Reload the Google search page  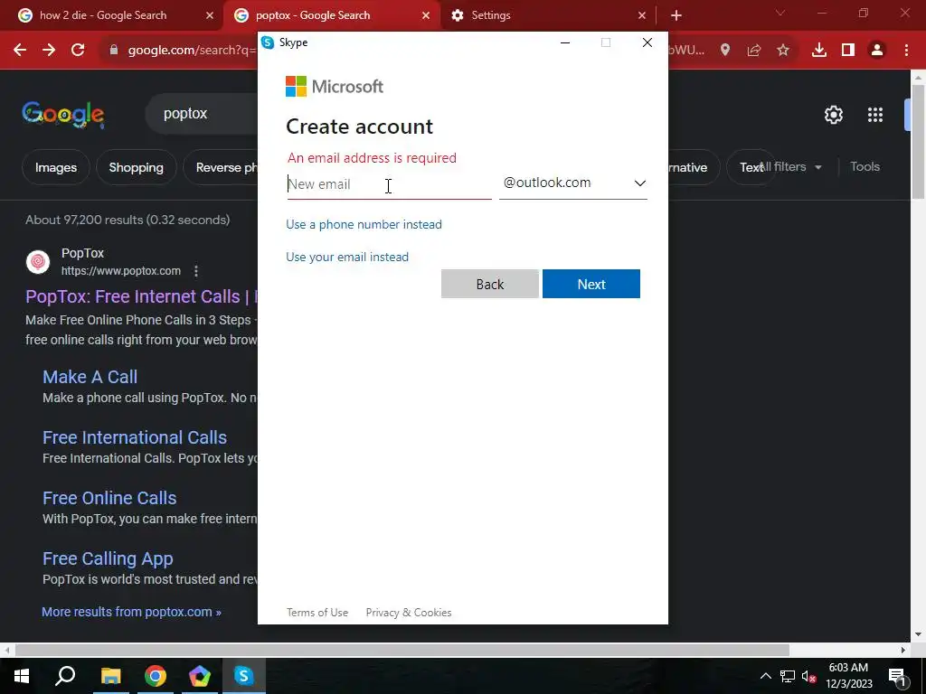coord(78,51)
